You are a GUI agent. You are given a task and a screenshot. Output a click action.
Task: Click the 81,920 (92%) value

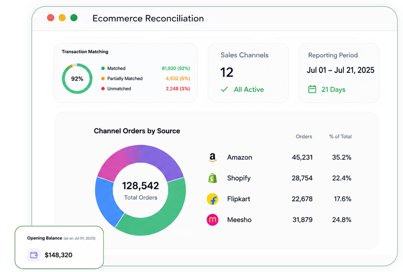(x=176, y=68)
